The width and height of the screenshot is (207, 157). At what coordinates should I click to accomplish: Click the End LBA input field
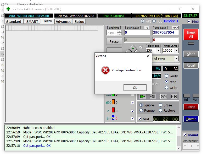click(x=166, y=33)
